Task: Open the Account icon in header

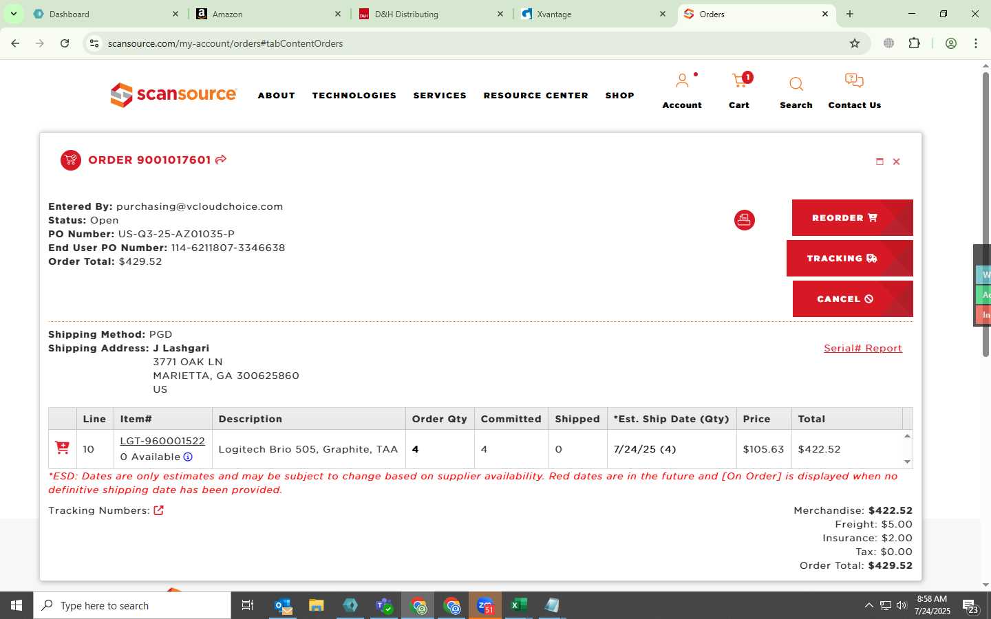Action: (x=682, y=81)
